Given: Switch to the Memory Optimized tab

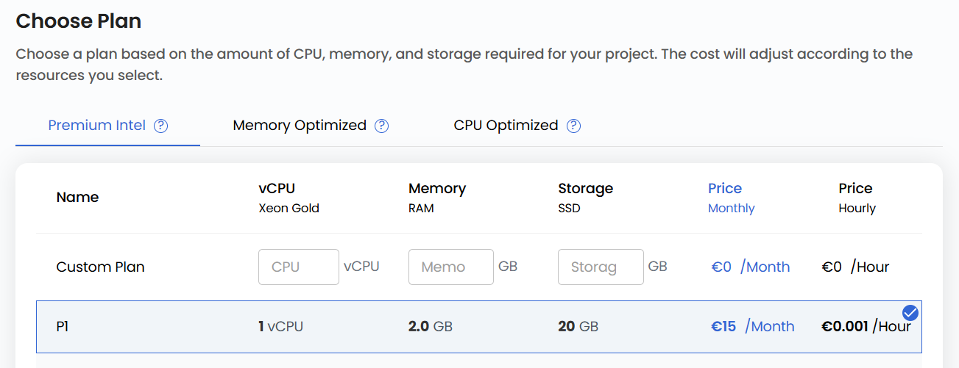Looking at the screenshot, I should 300,126.
